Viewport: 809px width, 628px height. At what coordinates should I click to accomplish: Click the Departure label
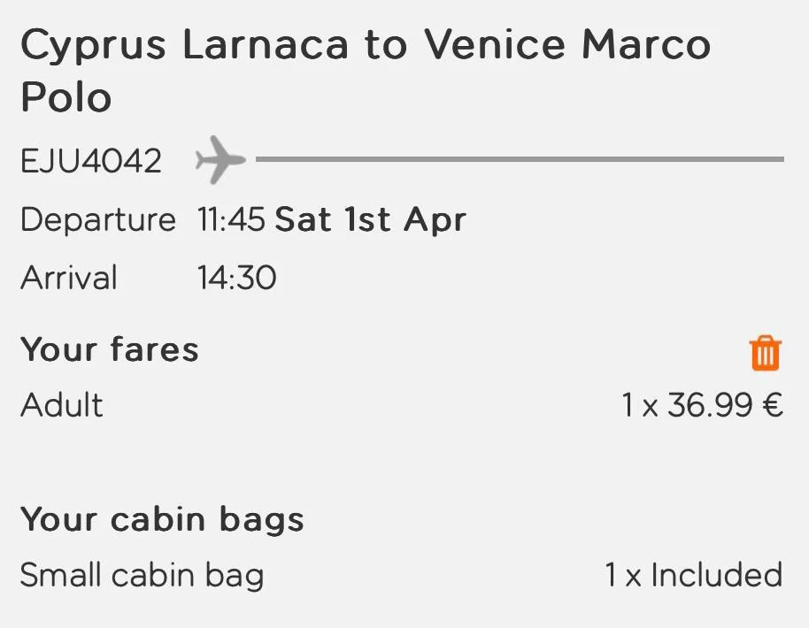pos(98,220)
